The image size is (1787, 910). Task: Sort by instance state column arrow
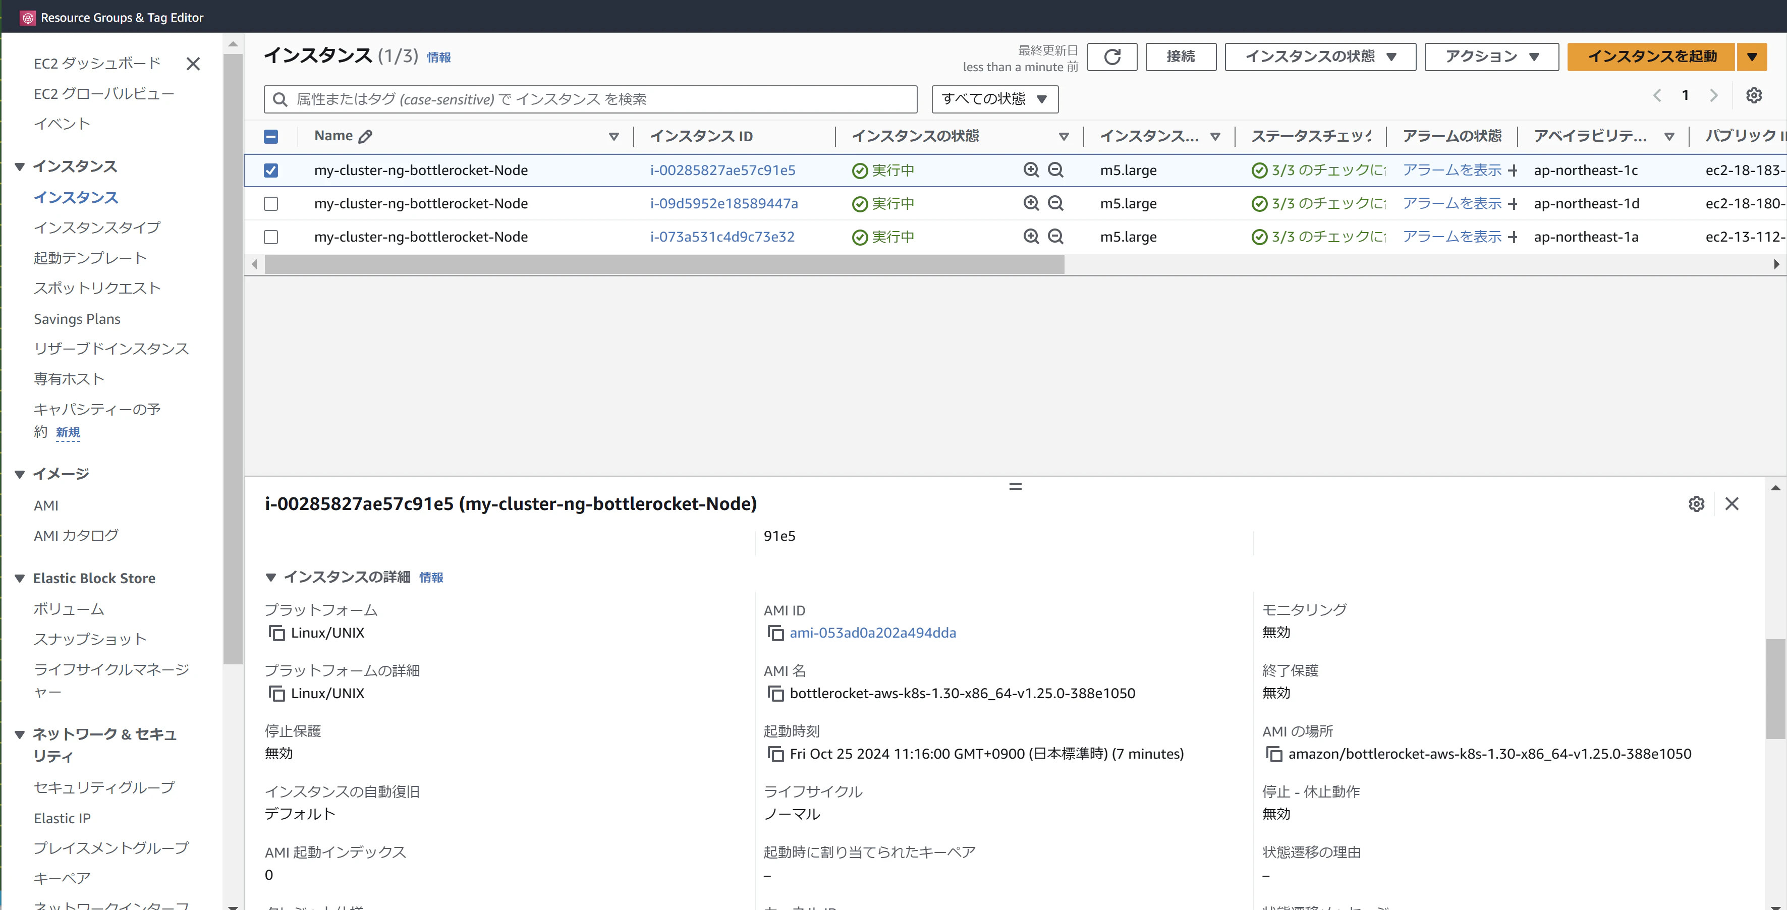pos(1064,137)
